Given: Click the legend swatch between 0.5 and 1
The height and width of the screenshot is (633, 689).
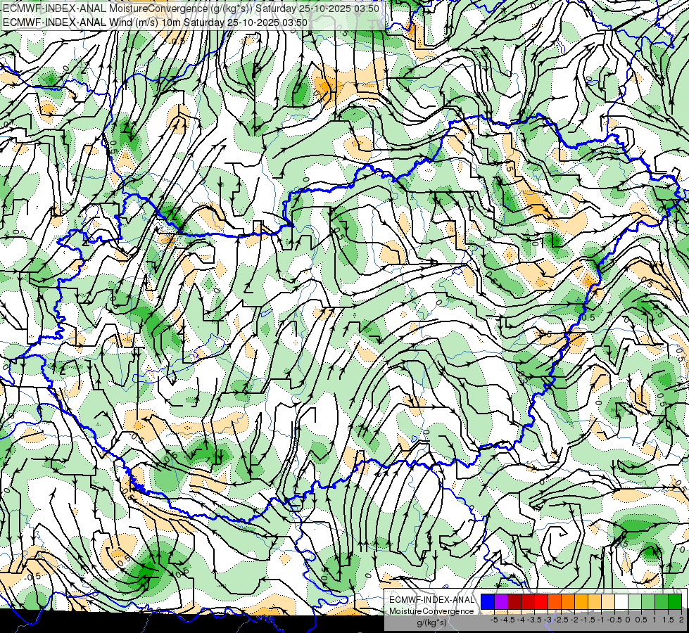Looking at the screenshot, I should pyautogui.click(x=647, y=601).
